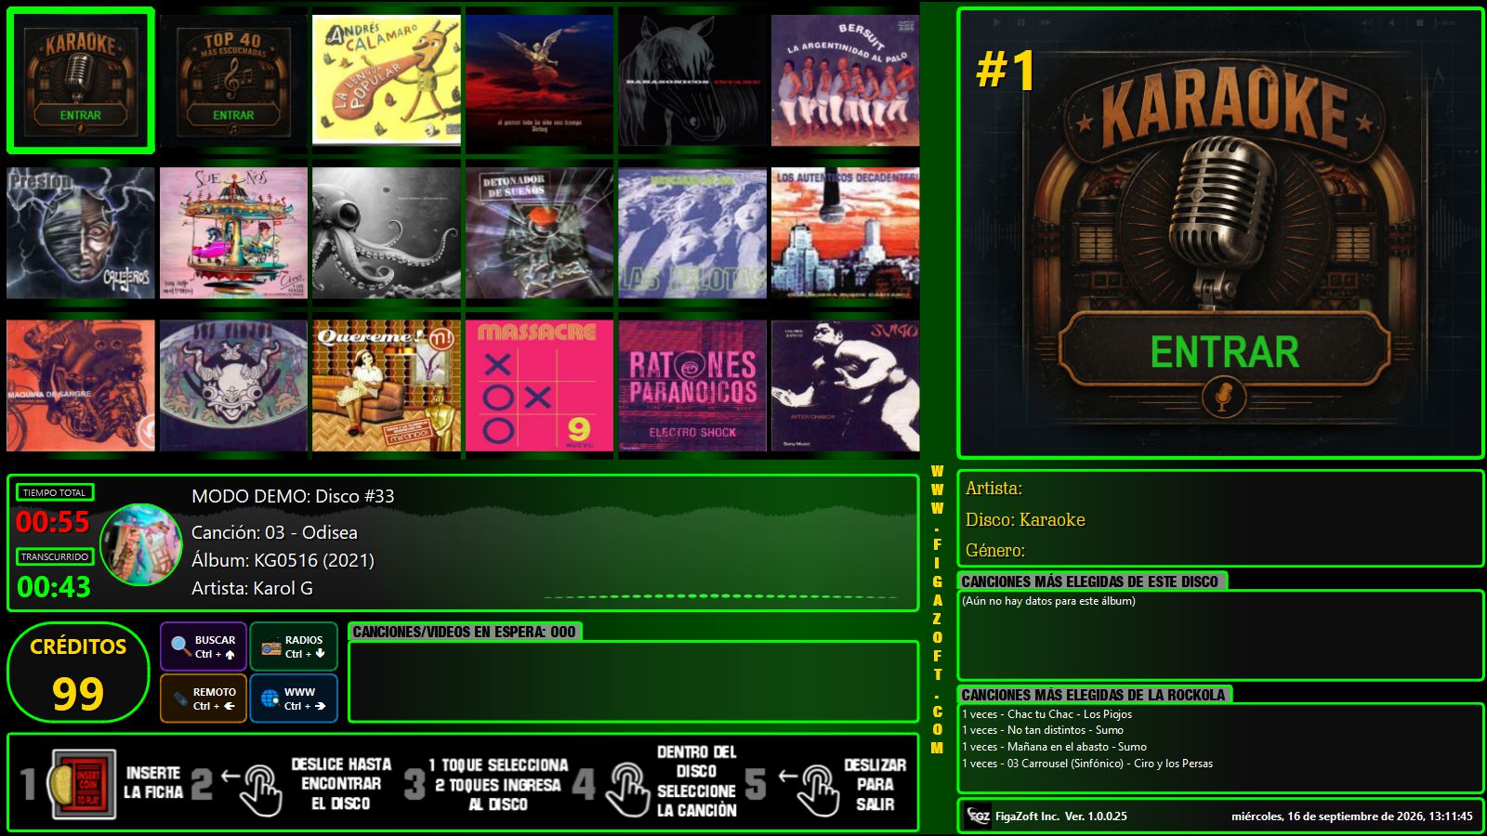This screenshot has height=836, width=1487.
Task: Select the Sumo After Chabón album cover
Action: pos(845,385)
